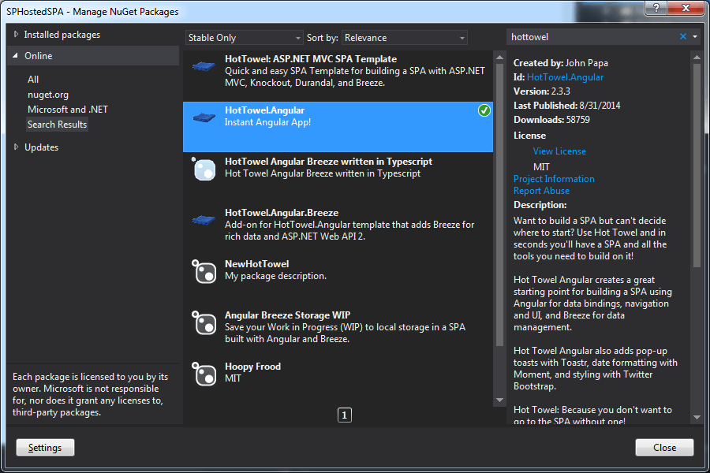Click the HotTowel ASP.NET MVC SPA Template package icon
Viewport: 710px width, 473px height.
point(204,67)
